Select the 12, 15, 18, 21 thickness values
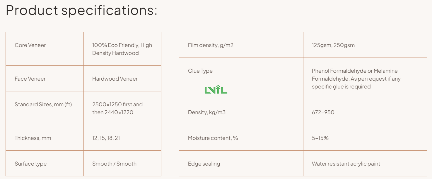The height and width of the screenshot is (179, 432). (106, 138)
